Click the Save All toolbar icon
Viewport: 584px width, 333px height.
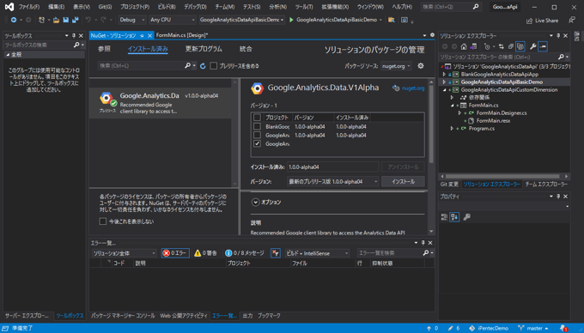tap(76, 20)
